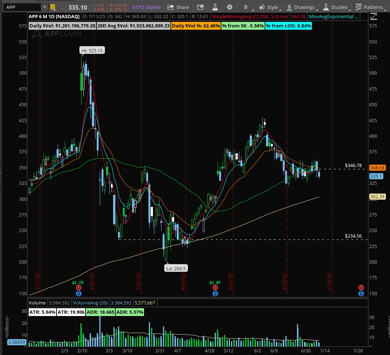Click the 20D Avg $Vol label
The height and width of the screenshot is (355, 390).
134,26
